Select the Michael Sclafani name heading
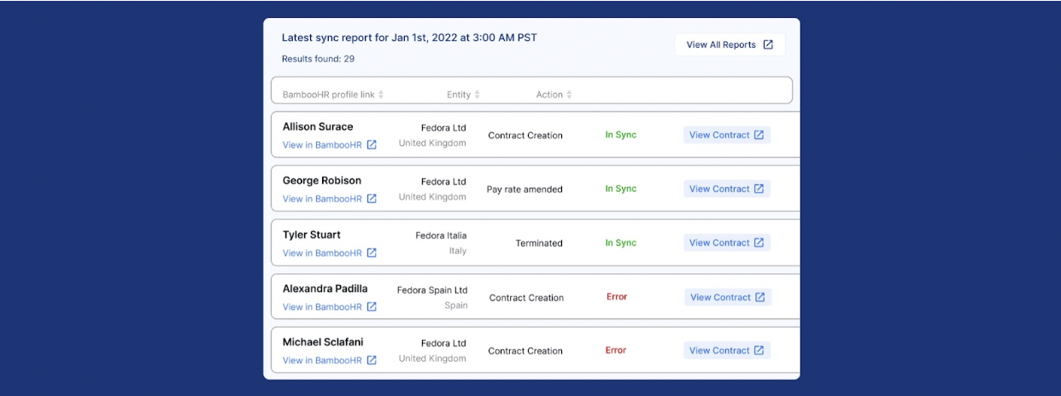1061x396 pixels. pyautogui.click(x=323, y=342)
